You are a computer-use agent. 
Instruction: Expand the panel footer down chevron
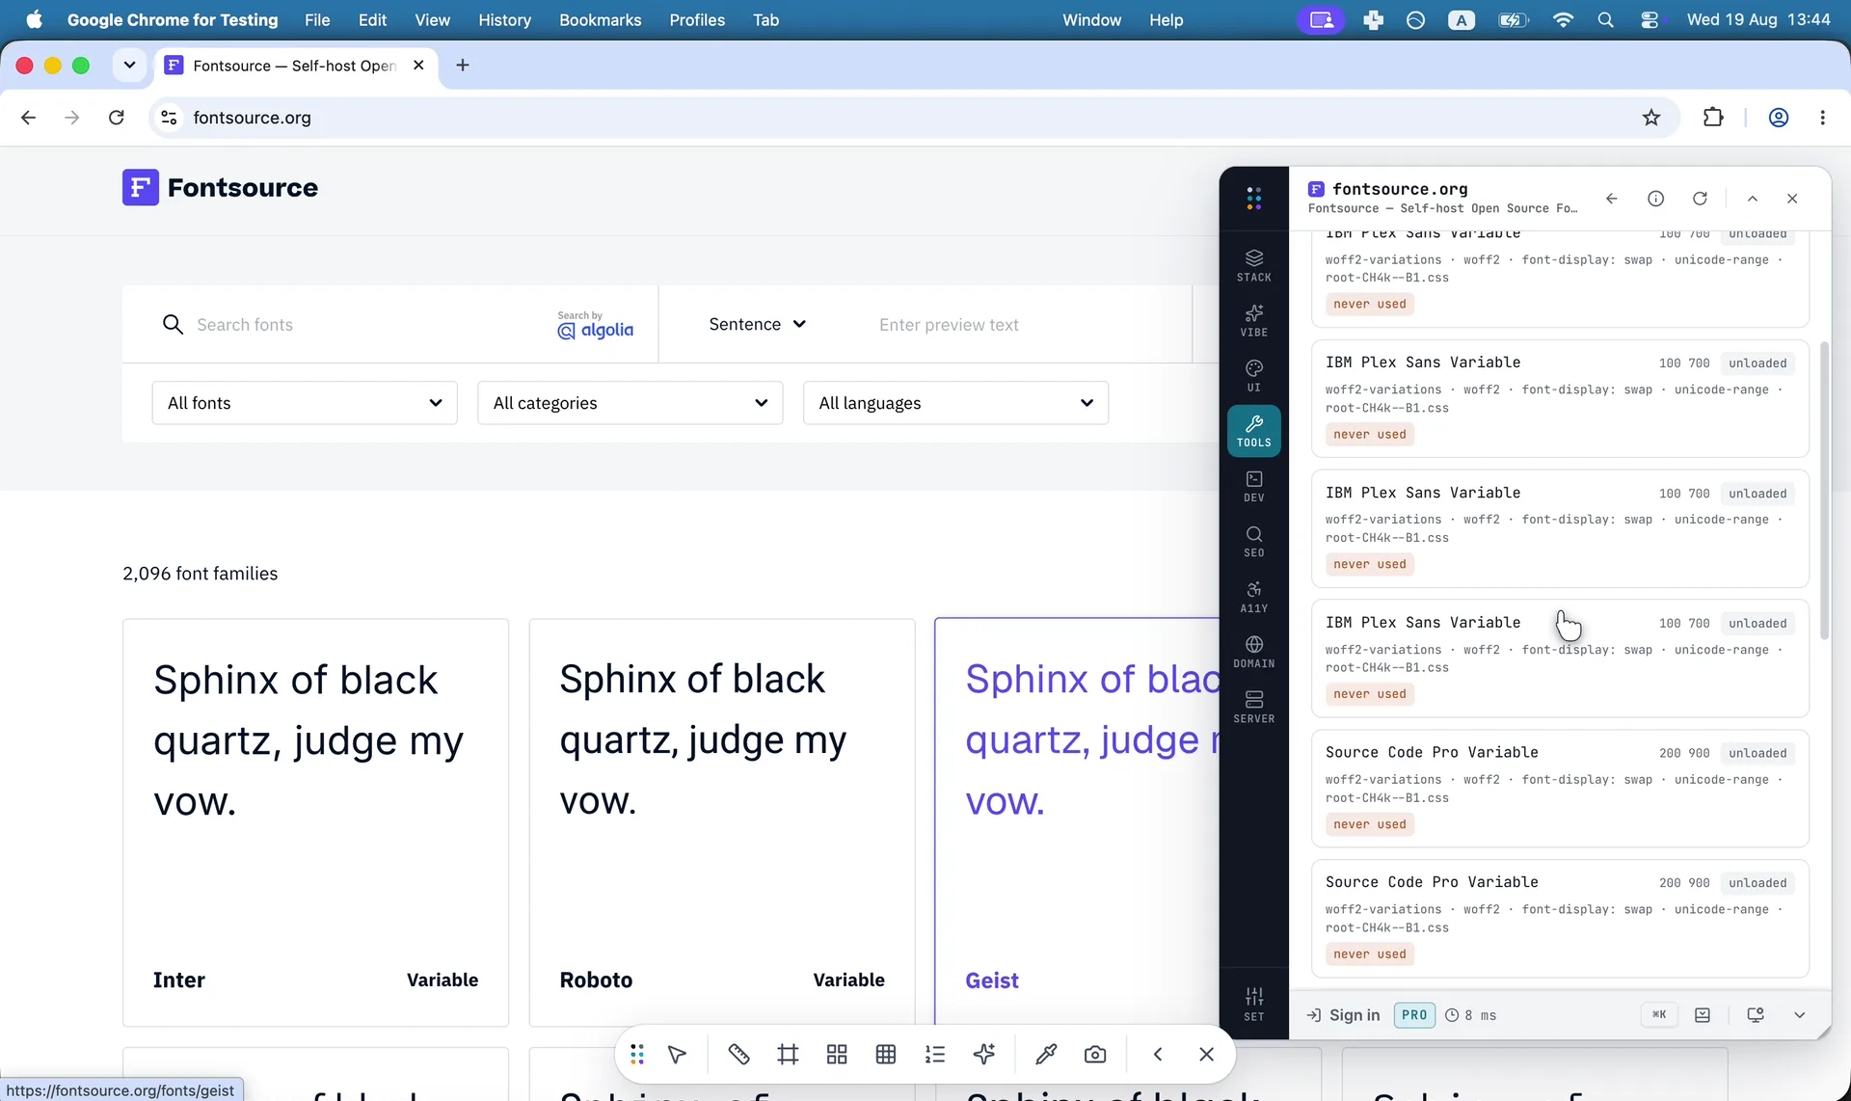coord(1799,1015)
